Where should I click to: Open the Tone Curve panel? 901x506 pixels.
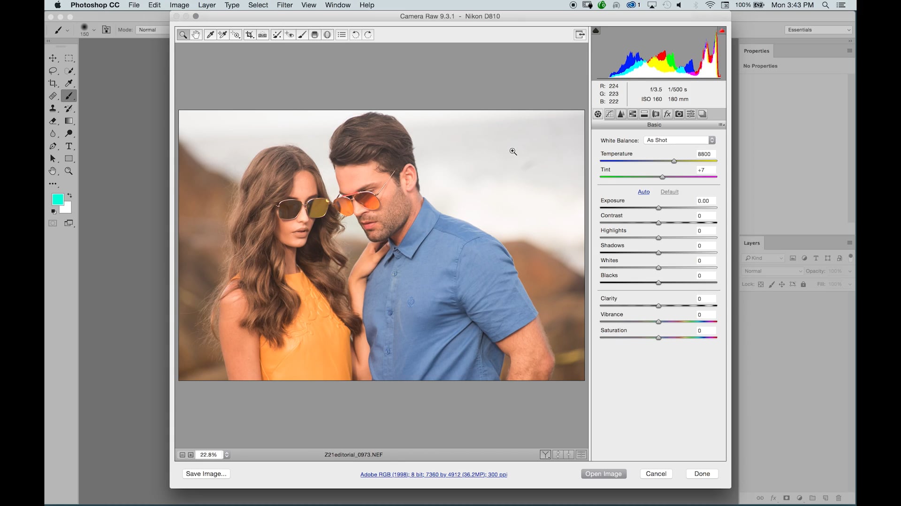(x=610, y=114)
